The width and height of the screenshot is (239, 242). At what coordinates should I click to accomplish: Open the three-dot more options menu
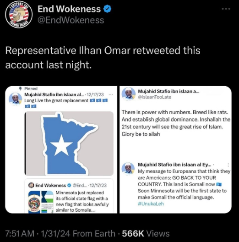point(226,9)
